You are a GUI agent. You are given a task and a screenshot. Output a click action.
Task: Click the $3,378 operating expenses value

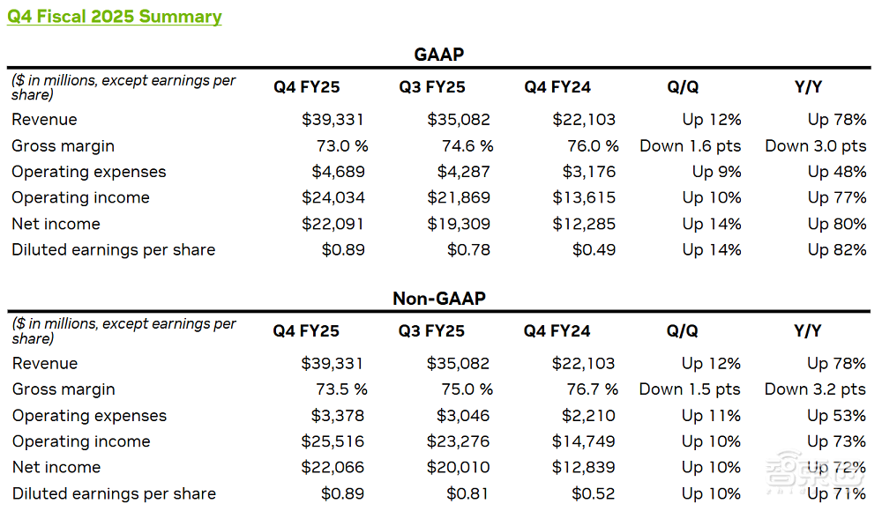point(339,416)
